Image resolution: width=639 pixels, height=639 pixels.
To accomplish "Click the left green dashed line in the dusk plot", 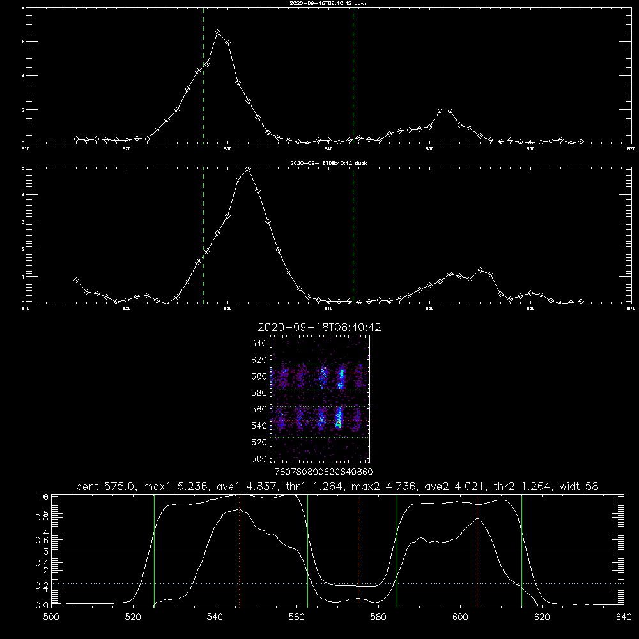I will (x=204, y=236).
